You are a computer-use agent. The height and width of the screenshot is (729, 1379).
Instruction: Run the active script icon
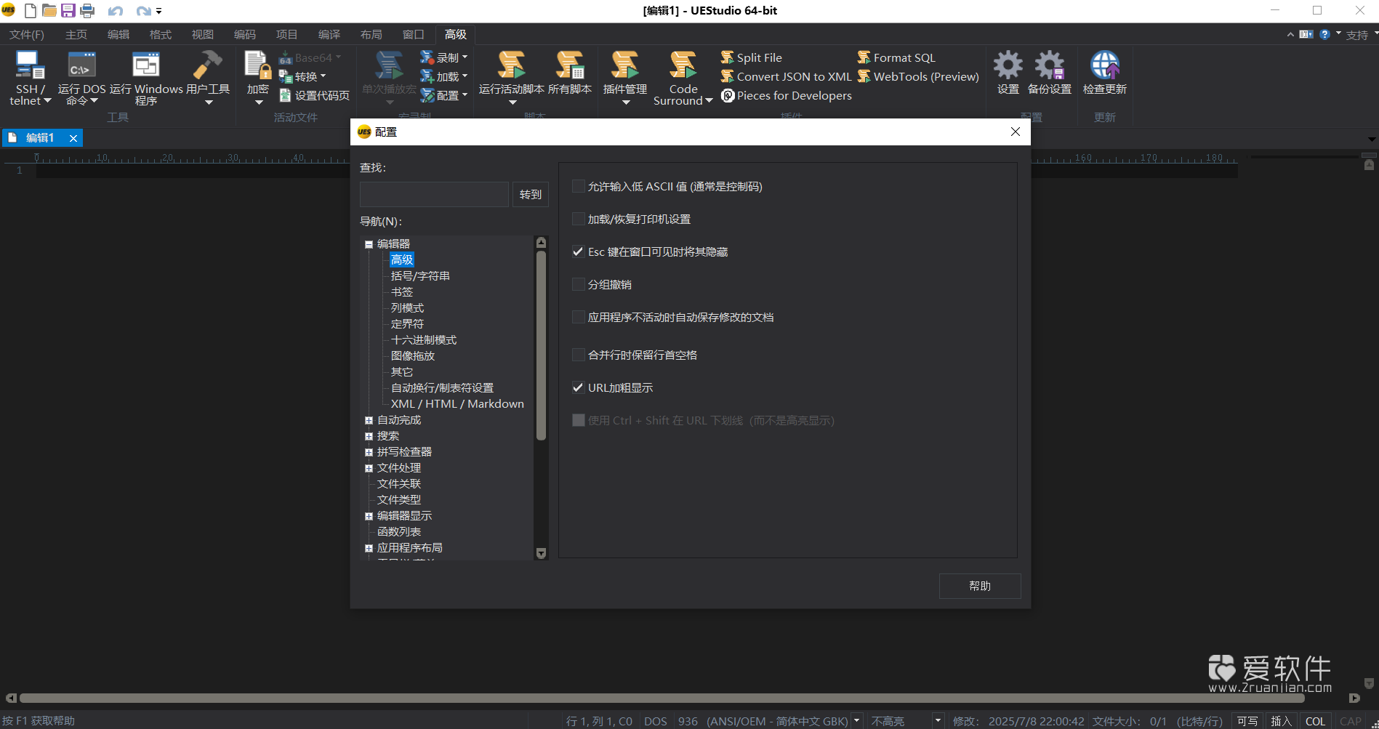(x=511, y=65)
